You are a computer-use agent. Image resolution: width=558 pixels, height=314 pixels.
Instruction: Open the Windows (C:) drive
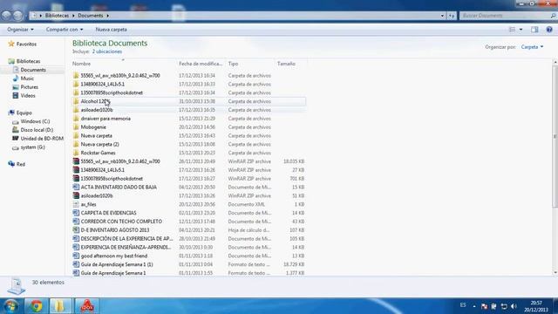[x=35, y=121]
